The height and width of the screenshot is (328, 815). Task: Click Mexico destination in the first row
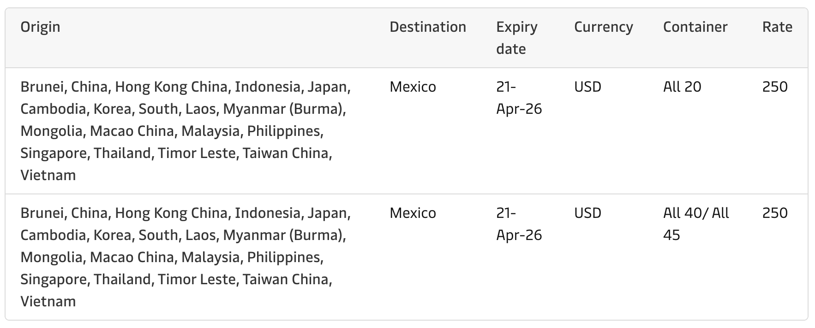click(413, 87)
